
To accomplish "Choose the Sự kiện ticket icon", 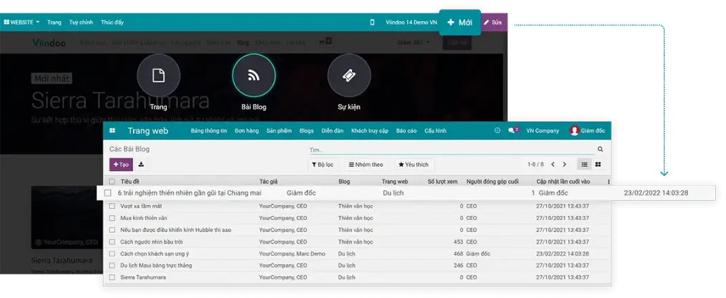I will tap(349, 75).
